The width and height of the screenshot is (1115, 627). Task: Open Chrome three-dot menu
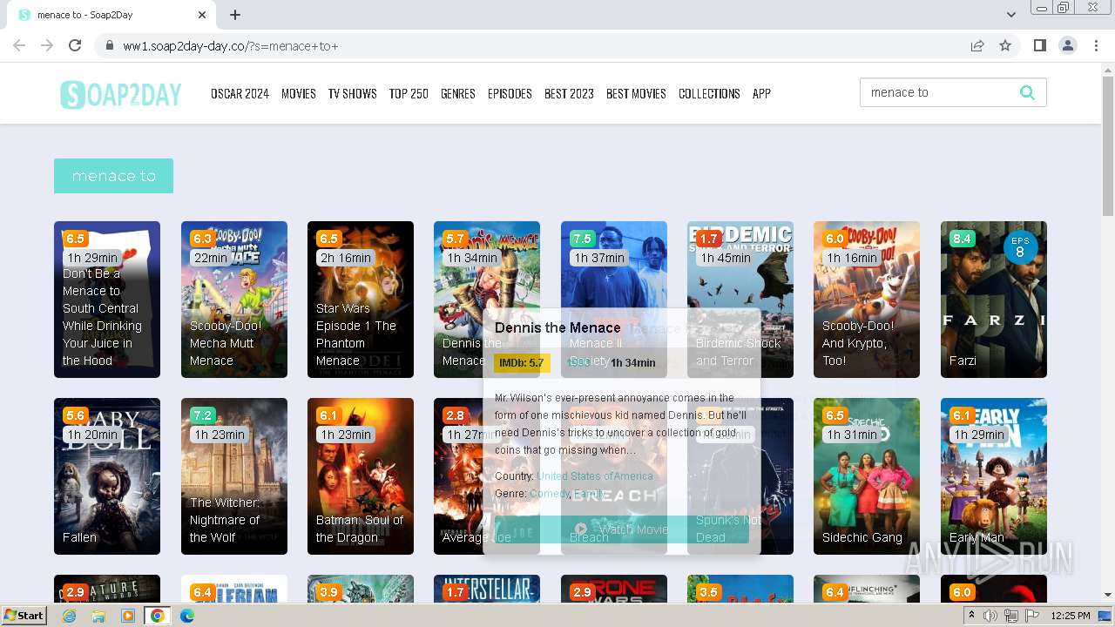[1096, 45]
